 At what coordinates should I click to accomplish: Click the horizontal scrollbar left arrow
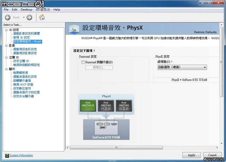(67, 148)
